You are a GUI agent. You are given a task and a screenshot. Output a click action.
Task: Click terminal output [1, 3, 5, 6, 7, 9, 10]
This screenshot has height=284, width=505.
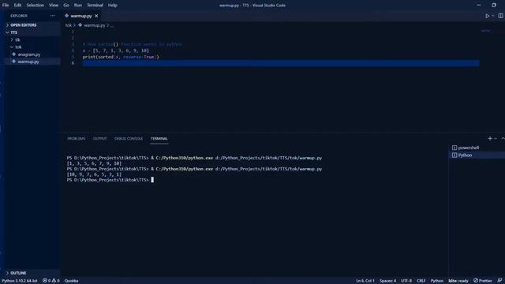point(95,163)
